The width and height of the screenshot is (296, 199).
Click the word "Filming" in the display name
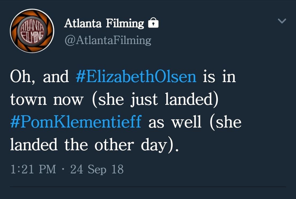(x=125, y=24)
